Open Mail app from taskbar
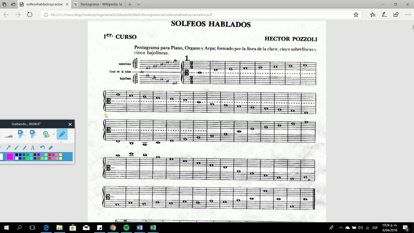 coord(86,227)
